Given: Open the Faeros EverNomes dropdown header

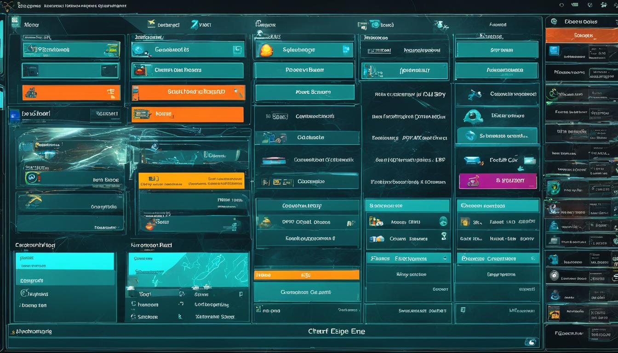Looking at the screenshot, I should [407, 258].
